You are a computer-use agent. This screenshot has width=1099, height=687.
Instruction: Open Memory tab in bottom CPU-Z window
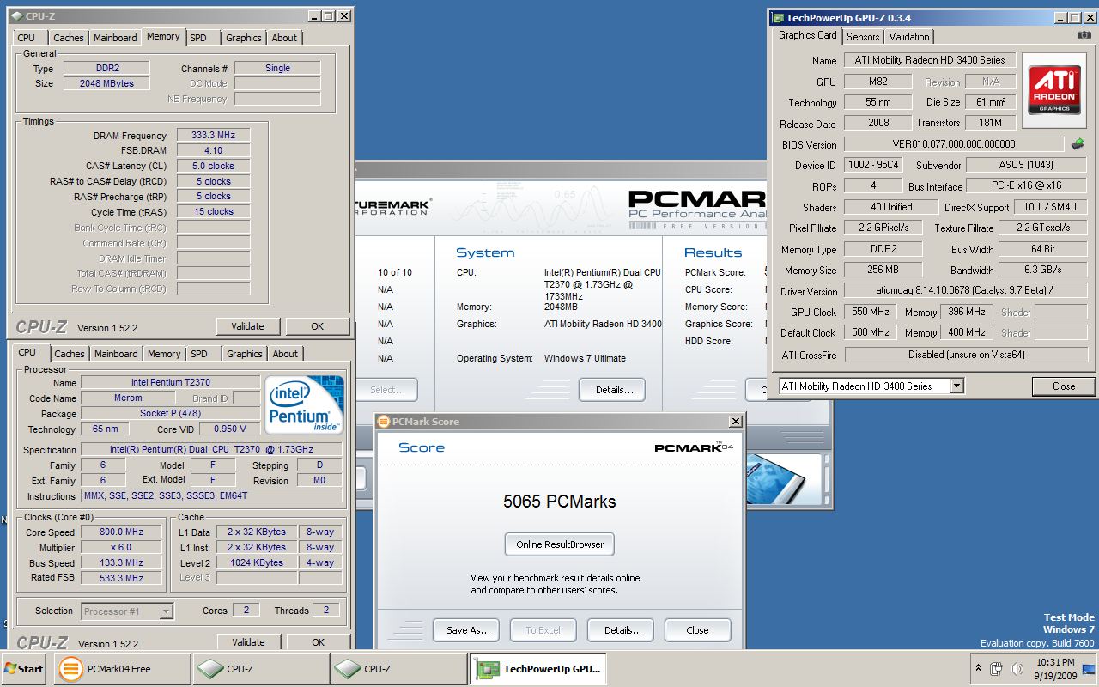[164, 354]
